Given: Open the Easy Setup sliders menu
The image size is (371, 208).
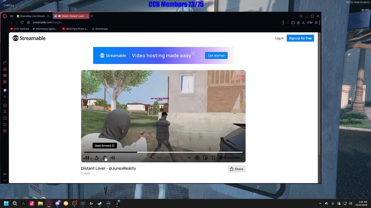Looking at the screenshot, I should 316,22.
